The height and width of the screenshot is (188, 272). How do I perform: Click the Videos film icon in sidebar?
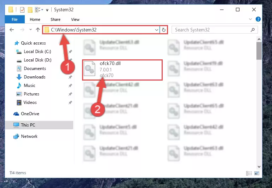pos(19,102)
